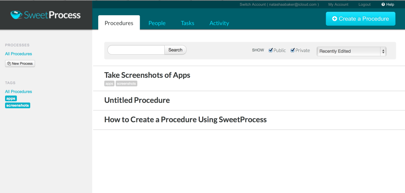Filter by the apps tag in sidebar

coord(11,99)
